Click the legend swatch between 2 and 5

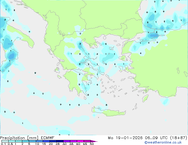tap(26, 141)
